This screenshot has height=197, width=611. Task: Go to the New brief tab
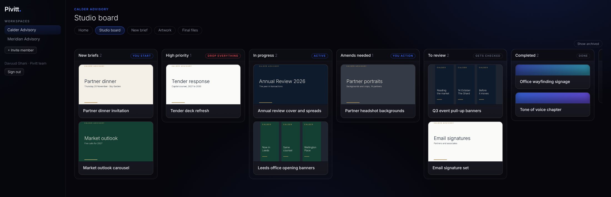point(139,30)
